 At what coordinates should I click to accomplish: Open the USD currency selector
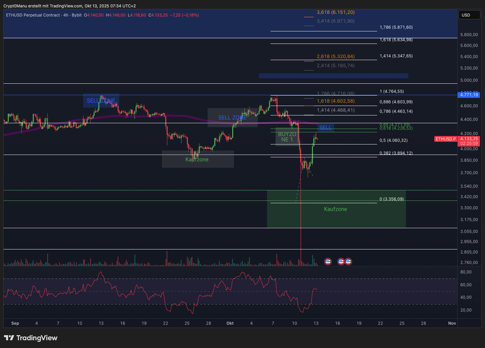[469, 15]
